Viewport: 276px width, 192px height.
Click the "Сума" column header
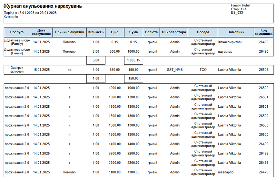134,32
